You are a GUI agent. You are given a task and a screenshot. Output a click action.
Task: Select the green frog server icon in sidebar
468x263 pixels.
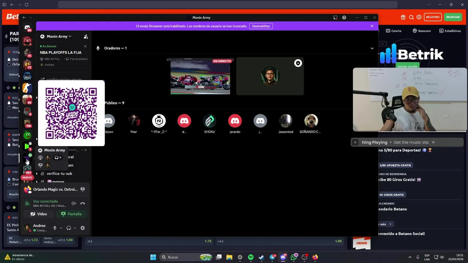(27, 135)
